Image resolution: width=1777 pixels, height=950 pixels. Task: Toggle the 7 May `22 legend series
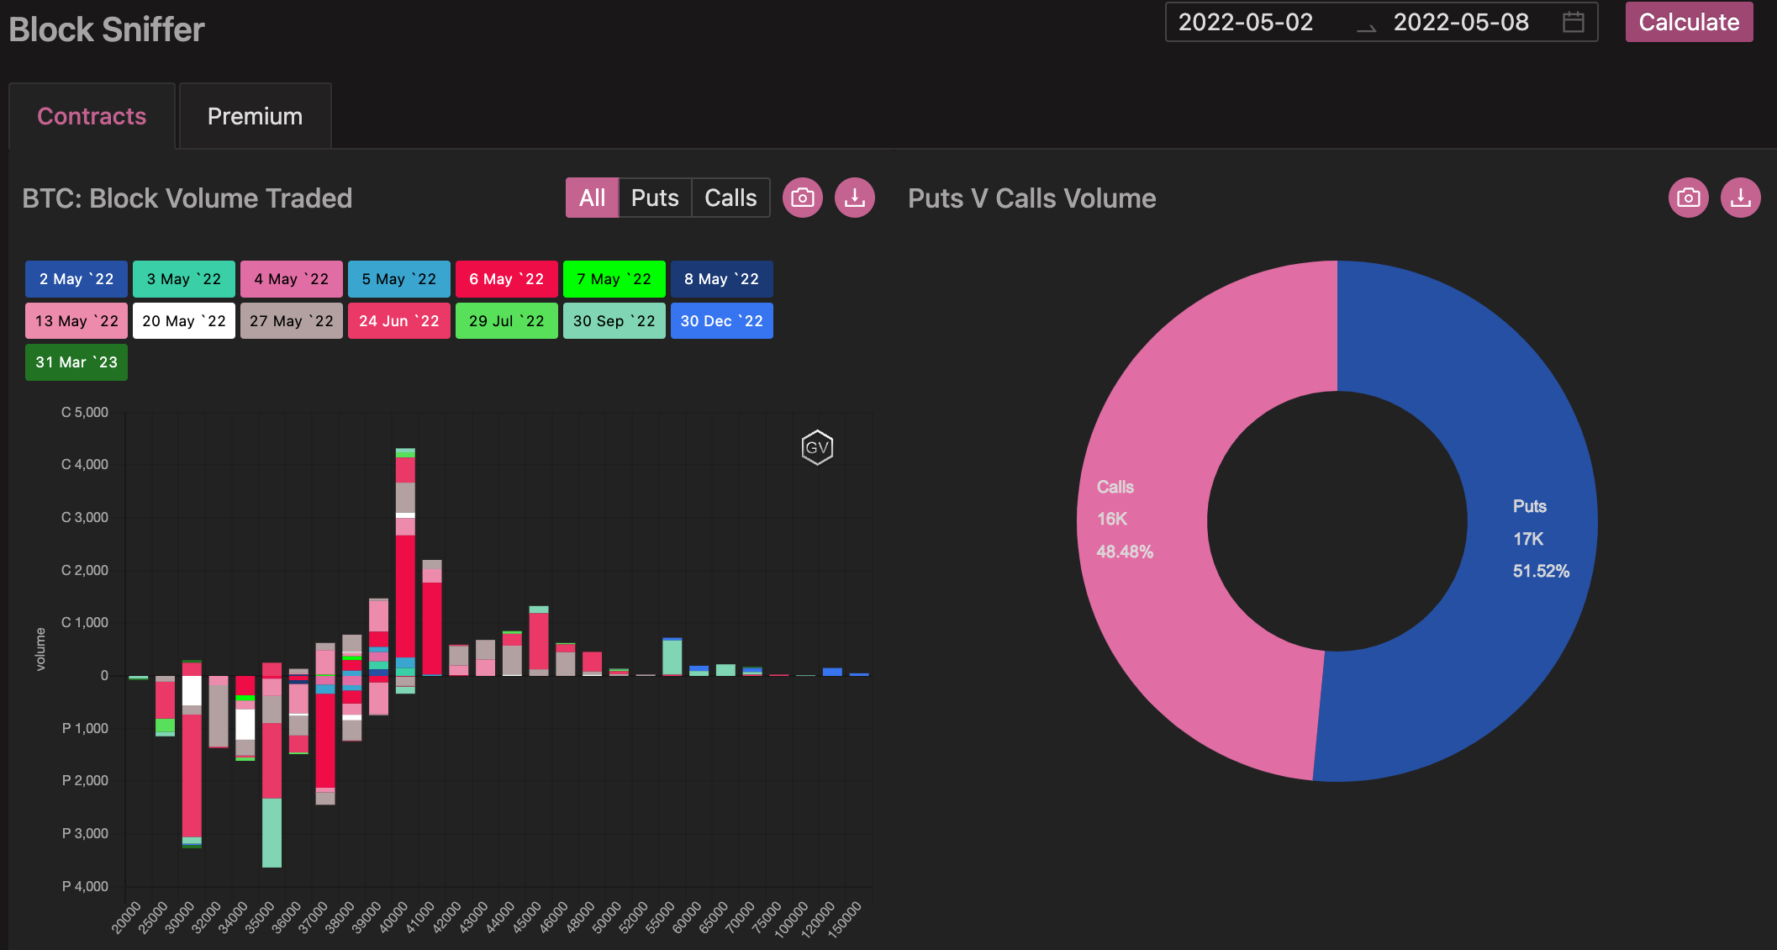click(614, 279)
